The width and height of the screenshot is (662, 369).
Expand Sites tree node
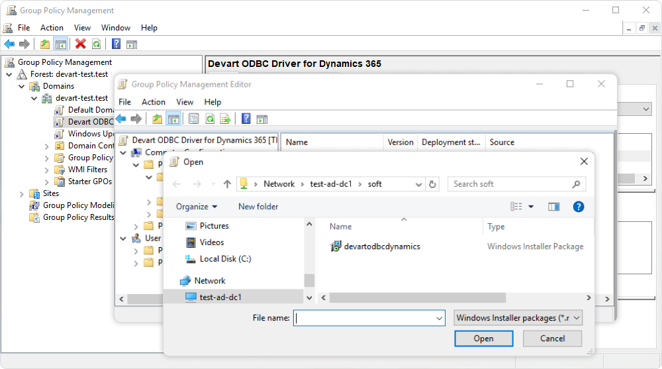[x=22, y=194]
